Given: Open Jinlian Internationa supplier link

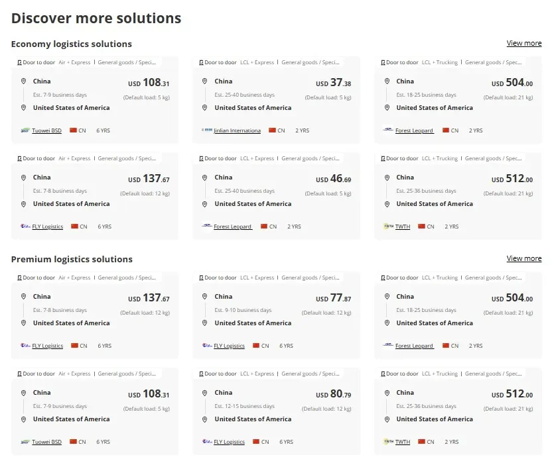Looking at the screenshot, I should coord(238,130).
